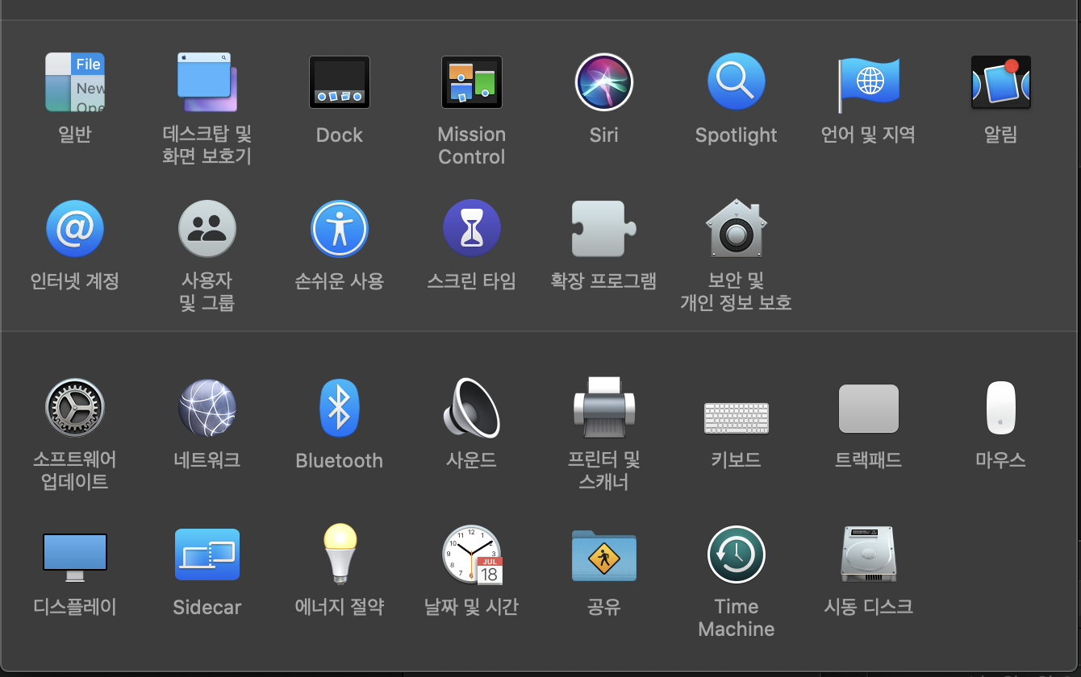
Task: Open the 사운드 speaker icon
Action: 472,408
